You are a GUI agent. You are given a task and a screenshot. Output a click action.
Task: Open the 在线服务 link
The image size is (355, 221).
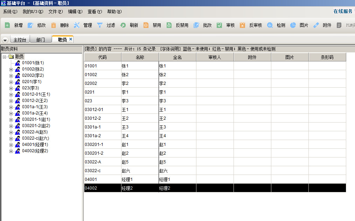(343, 12)
